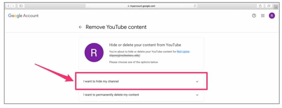Click chevron next to permanently delete content
Image resolution: width=282 pixels, height=108 pixels.
[197, 95]
